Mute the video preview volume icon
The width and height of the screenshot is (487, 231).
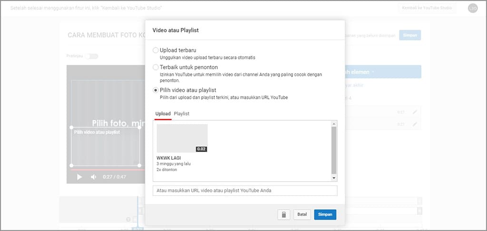coord(94,177)
